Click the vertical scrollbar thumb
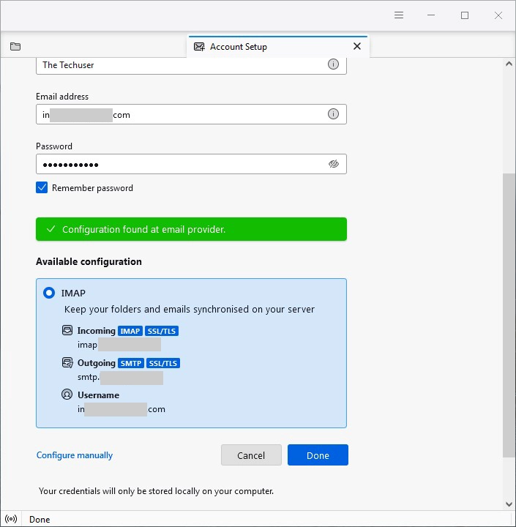The height and width of the screenshot is (527, 516). click(509, 315)
